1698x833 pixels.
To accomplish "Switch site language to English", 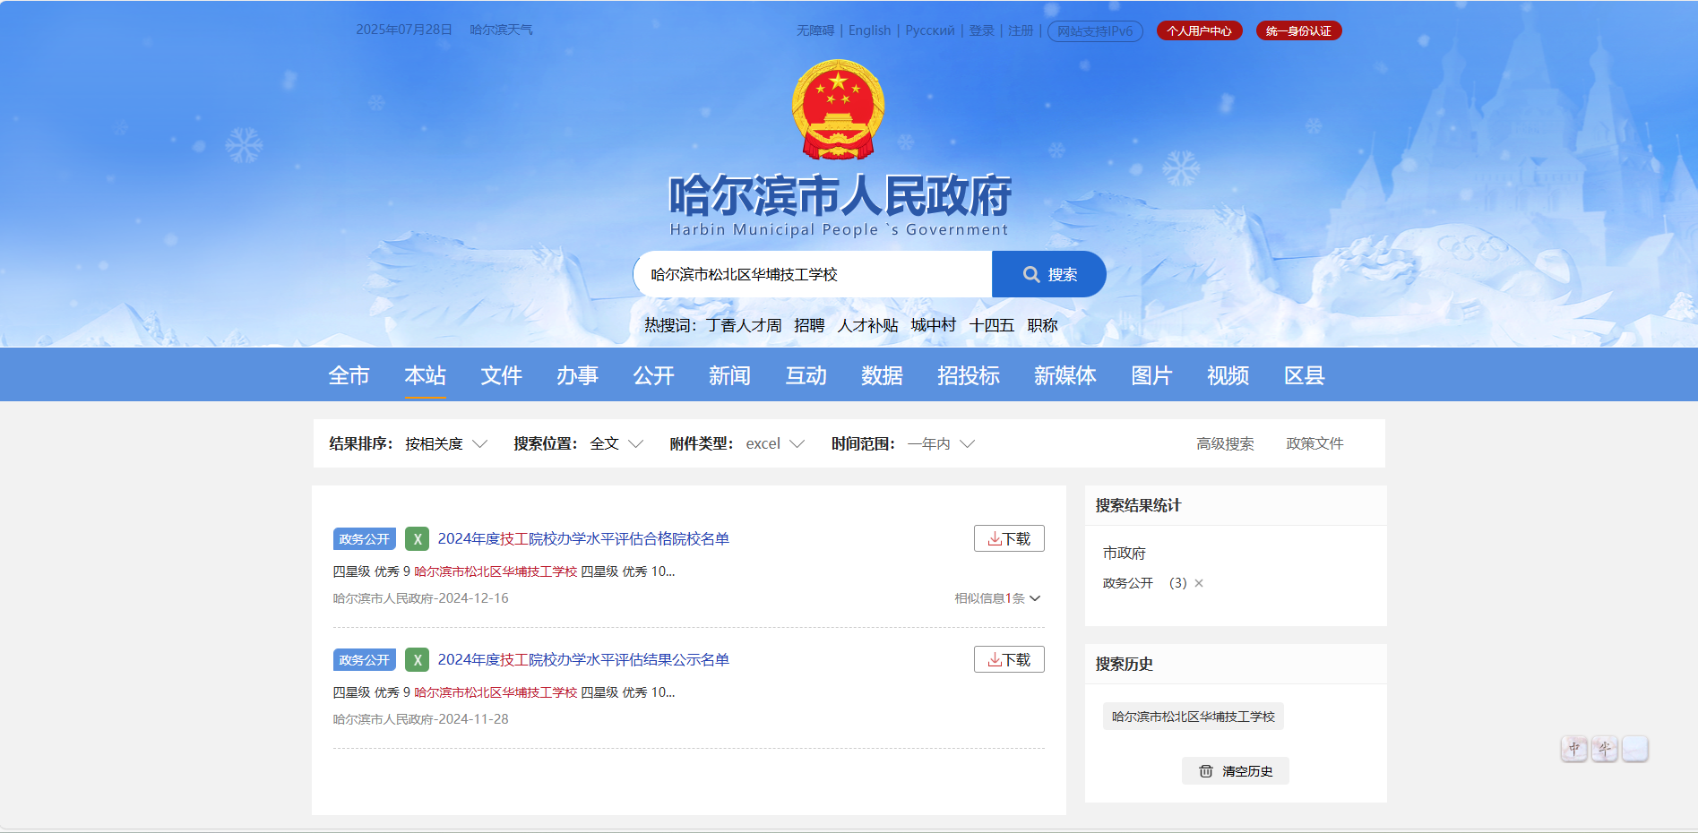I will [870, 30].
